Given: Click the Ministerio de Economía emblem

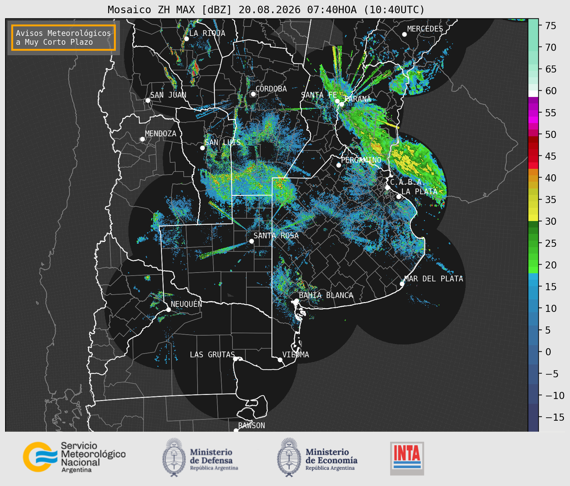Looking at the screenshot, I should click(289, 457).
